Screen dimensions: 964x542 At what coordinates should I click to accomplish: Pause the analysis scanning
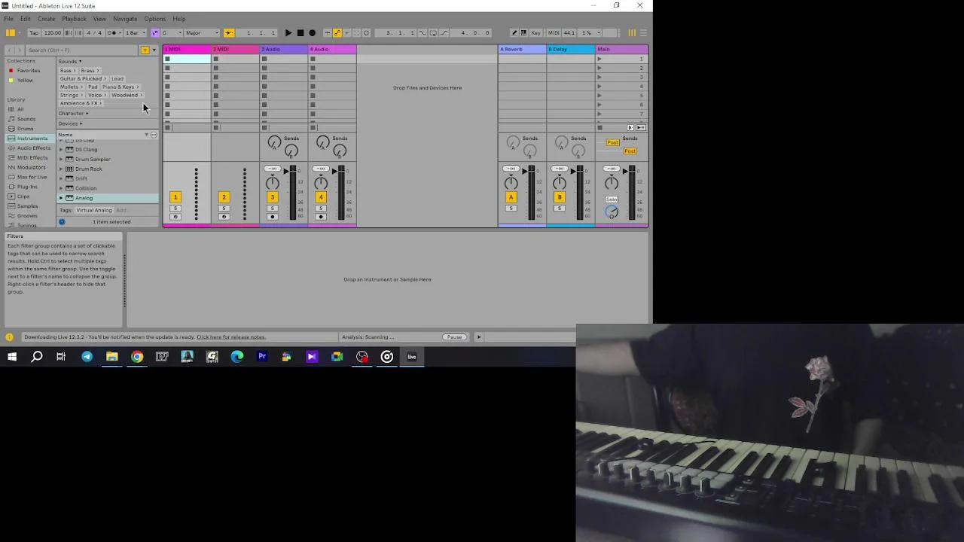click(x=454, y=337)
